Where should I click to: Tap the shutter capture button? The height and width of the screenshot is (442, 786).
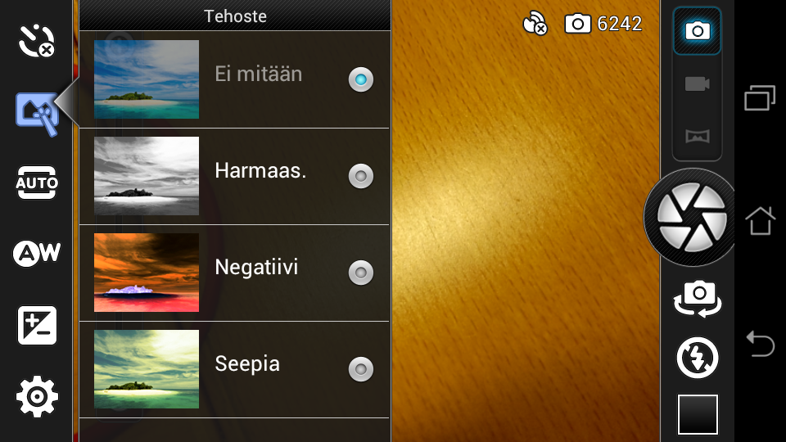click(692, 217)
